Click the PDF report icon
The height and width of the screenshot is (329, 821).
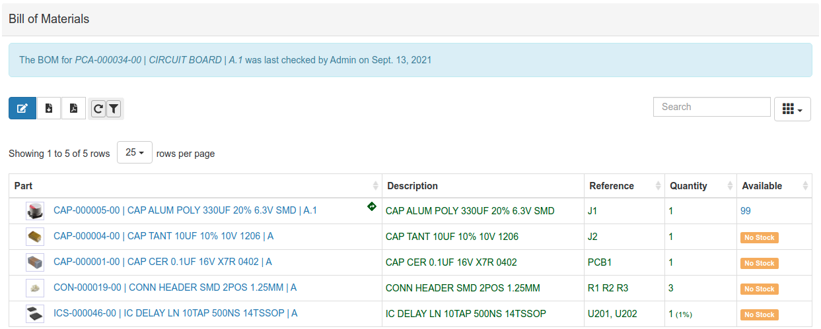(73, 108)
